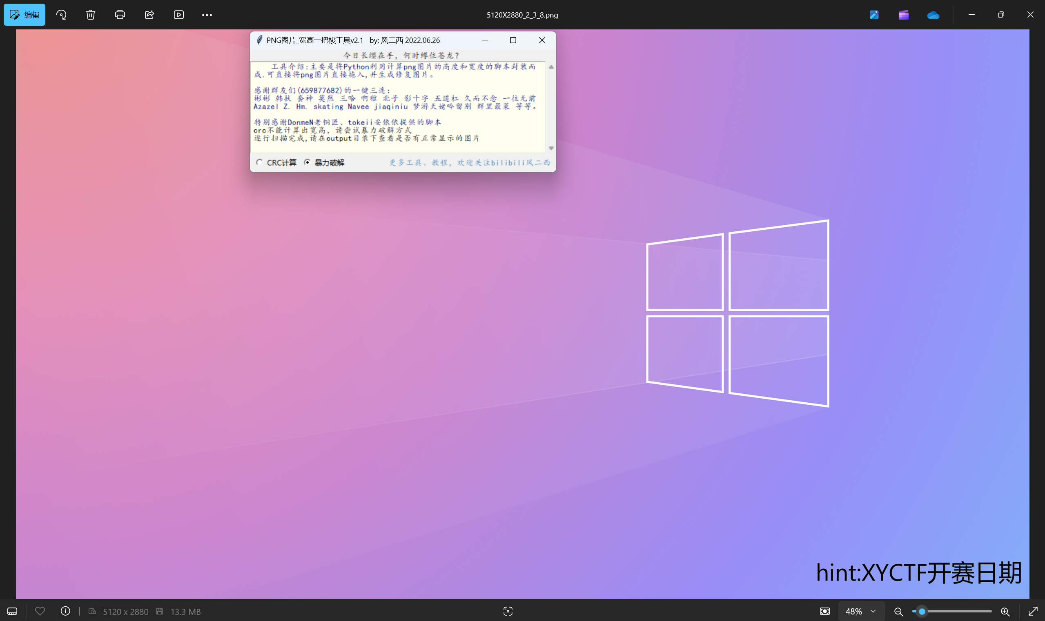
Task: Click the up scroll arrow in pictured tool
Action: 551,67
